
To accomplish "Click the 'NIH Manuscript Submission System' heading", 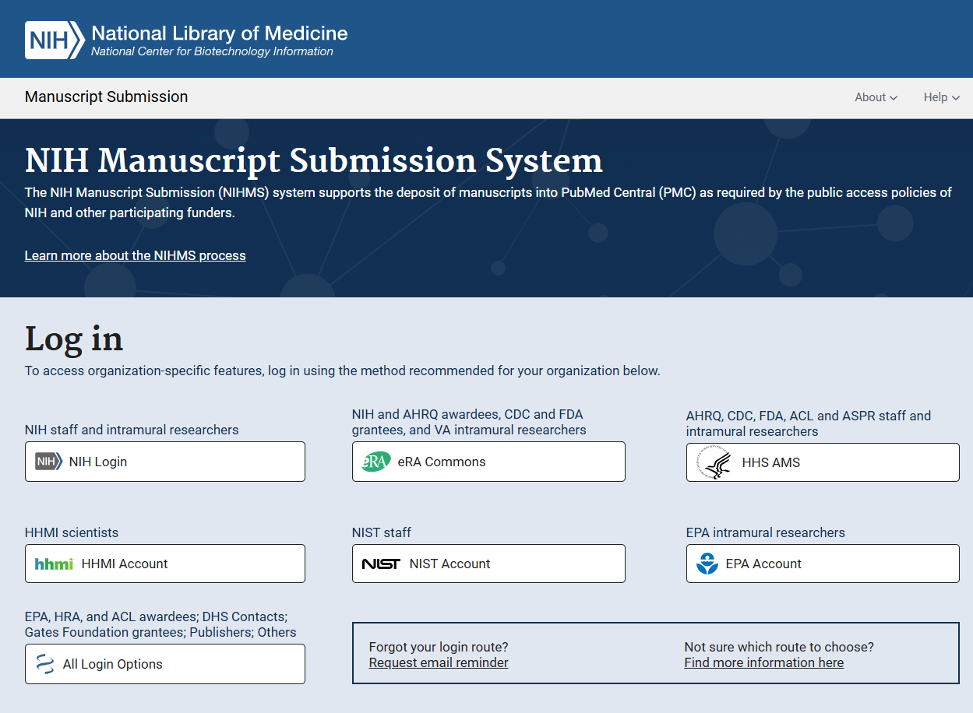I will (x=314, y=160).
